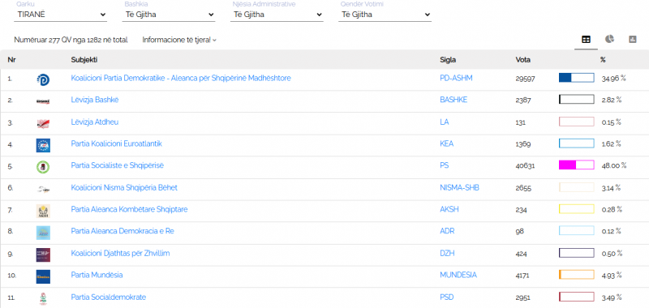
Task: Click the PD-ASHM coalition logo
Action: click(x=43, y=79)
